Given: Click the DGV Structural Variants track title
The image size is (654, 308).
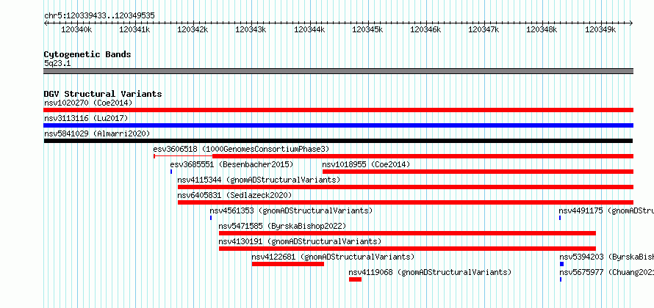Looking at the screenshot, I should 103,94.
